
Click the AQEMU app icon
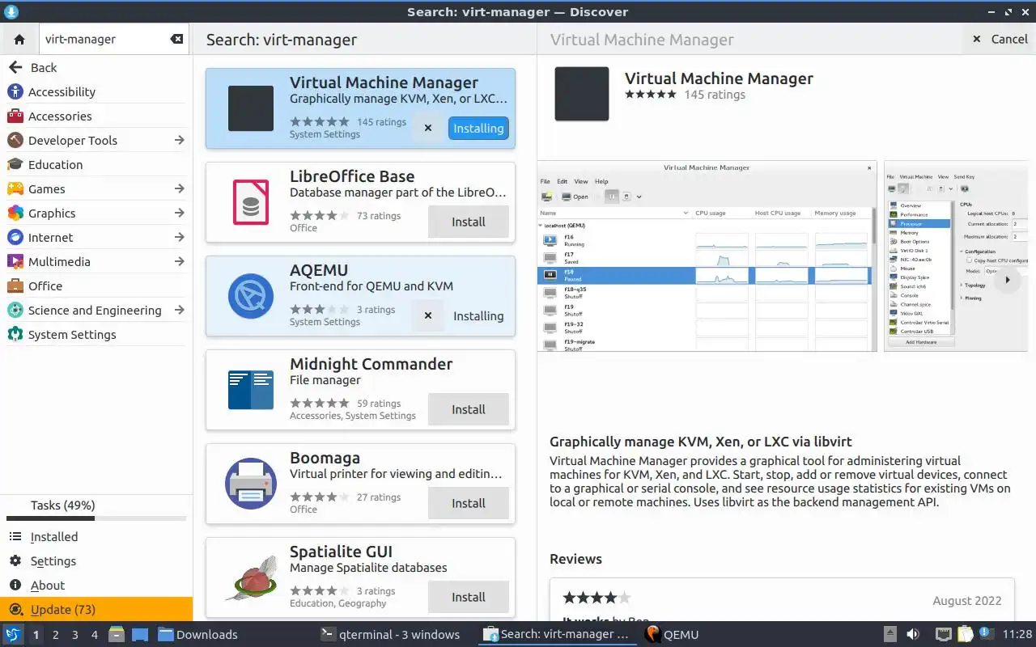(x=251, y=296)
